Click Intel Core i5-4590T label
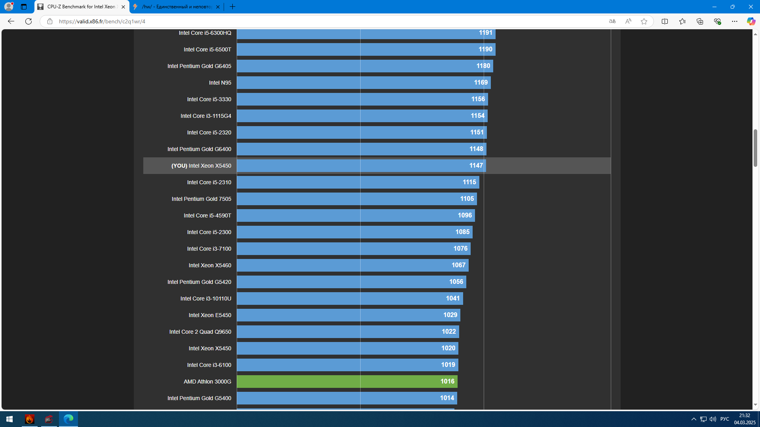Screen dimensions: 760x427 point(207,215)
